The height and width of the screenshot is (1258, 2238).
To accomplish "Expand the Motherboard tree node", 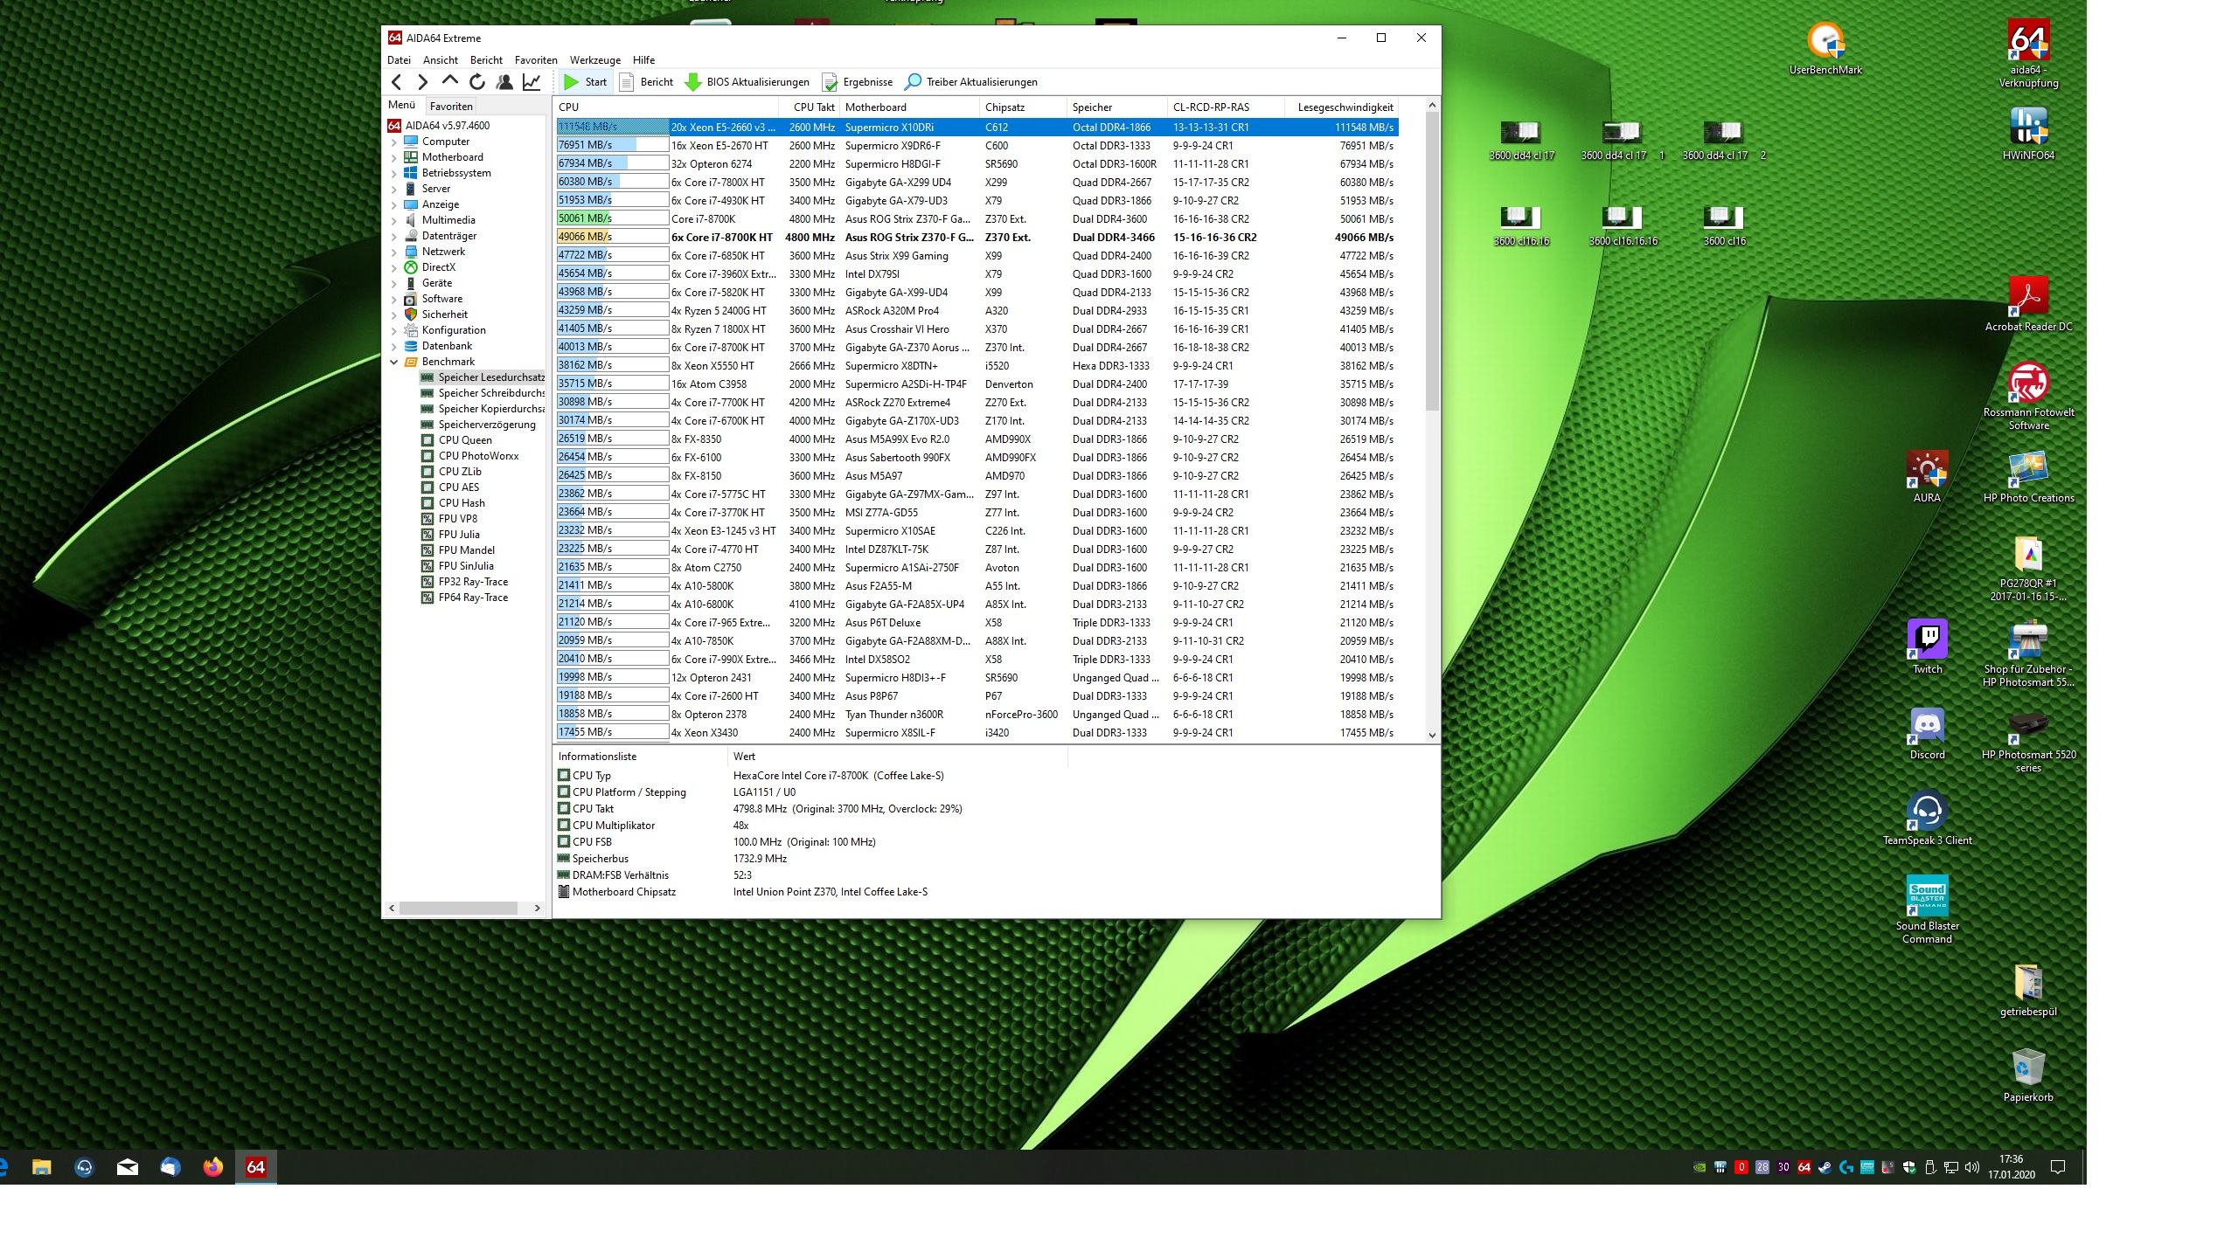I will click(393, 158).
